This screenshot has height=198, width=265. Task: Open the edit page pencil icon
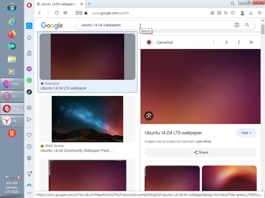(x=212, y=13)
